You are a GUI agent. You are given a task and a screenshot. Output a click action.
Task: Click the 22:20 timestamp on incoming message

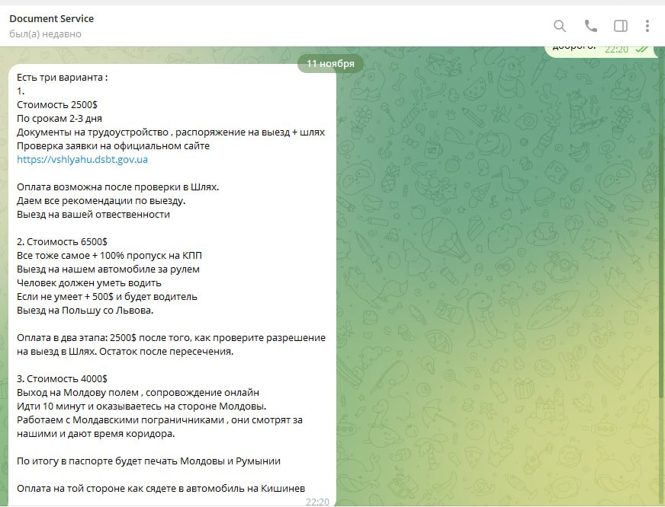[317, 502]
